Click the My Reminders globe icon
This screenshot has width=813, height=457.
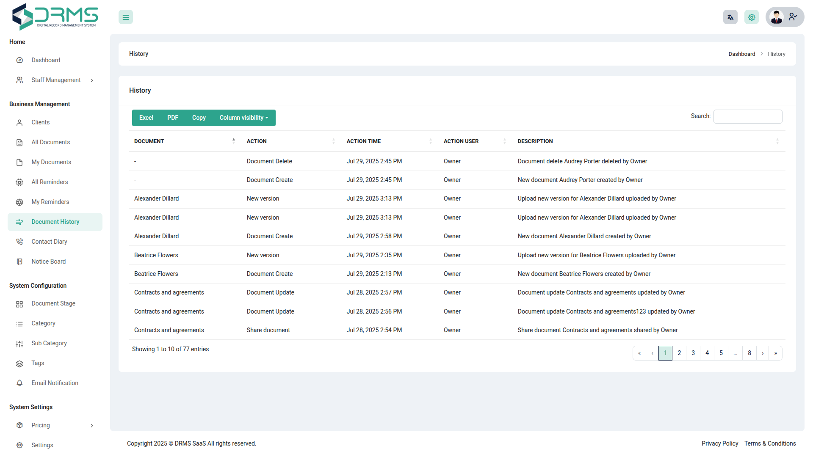(x=19, y=202)
